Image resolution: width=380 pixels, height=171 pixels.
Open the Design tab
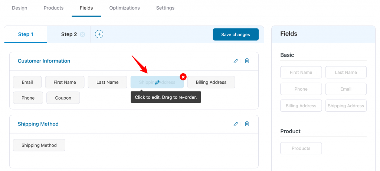tap(20, 8)
